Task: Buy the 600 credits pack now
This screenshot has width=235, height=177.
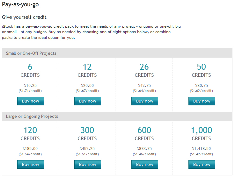Action: (x=145, y=165)
